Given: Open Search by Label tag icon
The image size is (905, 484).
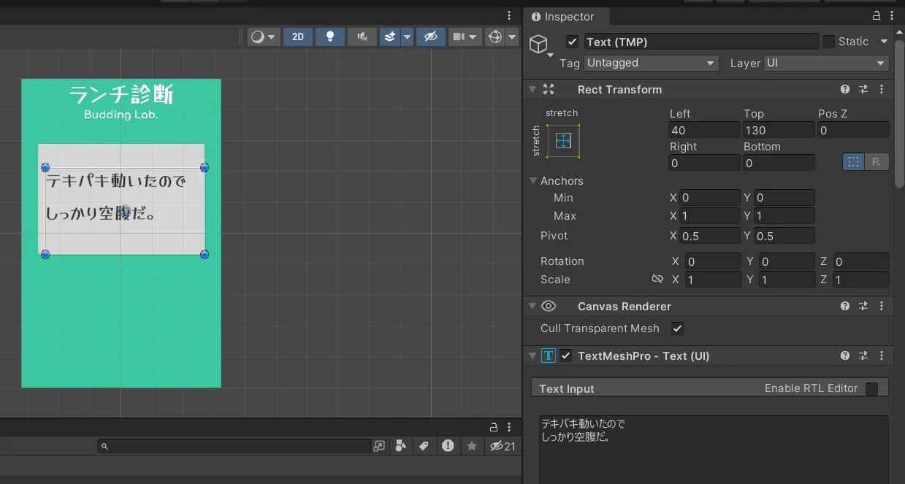Looking at the screenshot, I should pyautogui.click(x=424, y=445).
